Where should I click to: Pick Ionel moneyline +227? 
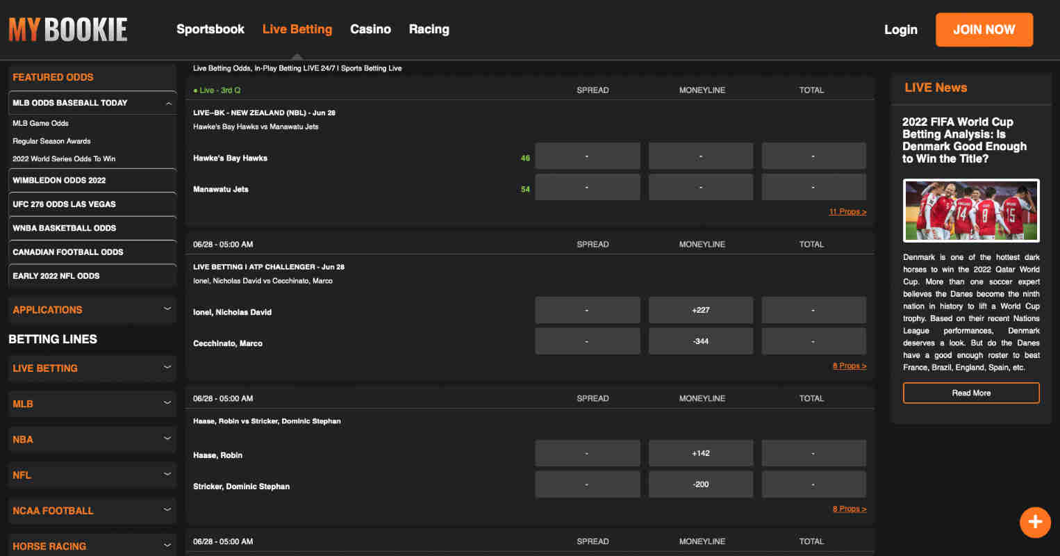coord(701,310)
